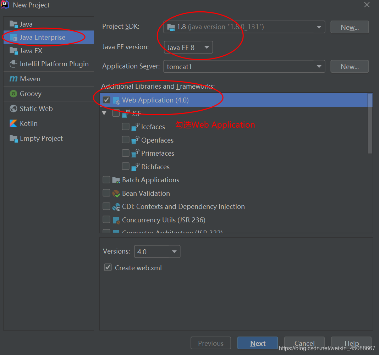
Task: Open the Versions 4.0 dropdown
Action: click(x=157, y=252)
